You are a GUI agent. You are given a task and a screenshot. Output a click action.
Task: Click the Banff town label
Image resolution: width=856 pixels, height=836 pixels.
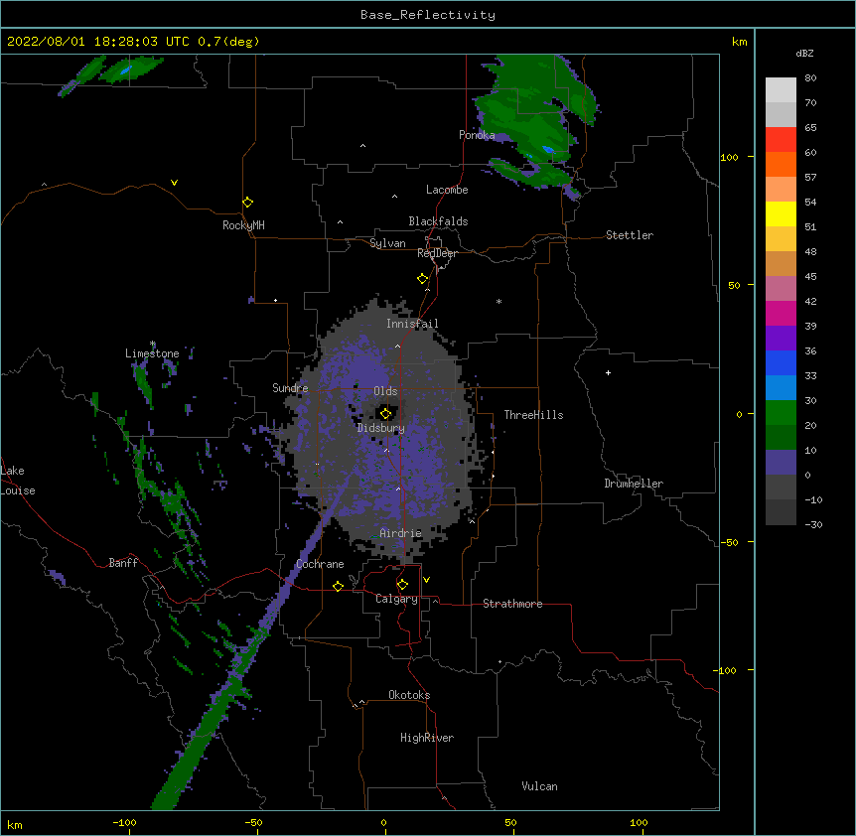[123, 563]
